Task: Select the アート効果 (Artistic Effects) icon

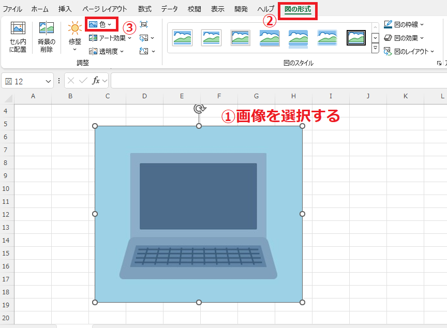Action: pyautogui.click(x=107, y=37)
